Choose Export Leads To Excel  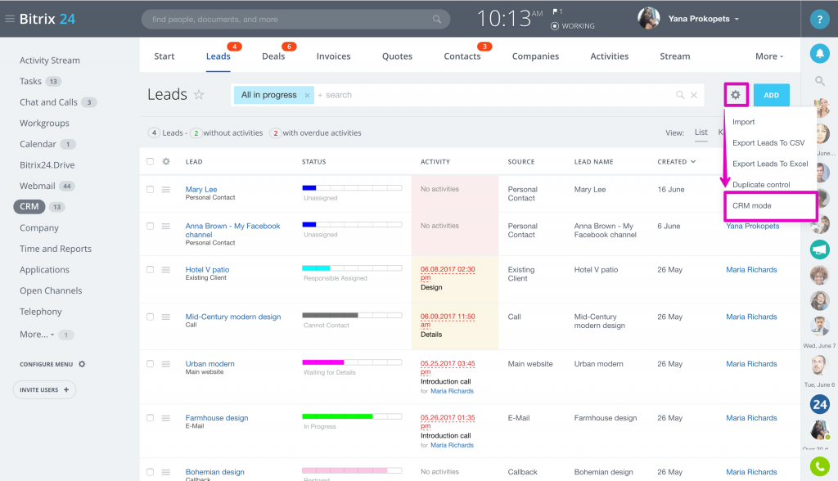point(769,164)
